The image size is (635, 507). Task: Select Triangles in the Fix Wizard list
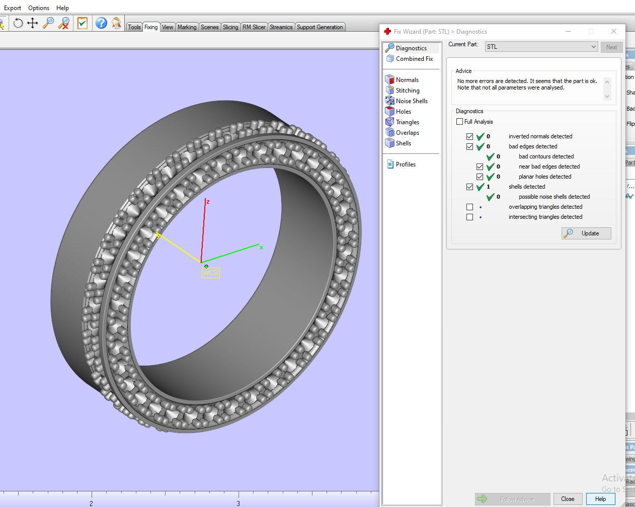point(407,122)
